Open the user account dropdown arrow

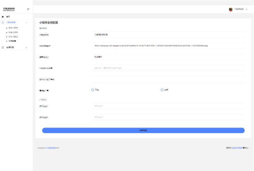[247, 9]
